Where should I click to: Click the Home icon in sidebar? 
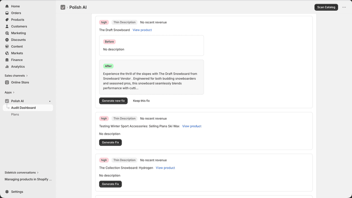click(7, 6)
